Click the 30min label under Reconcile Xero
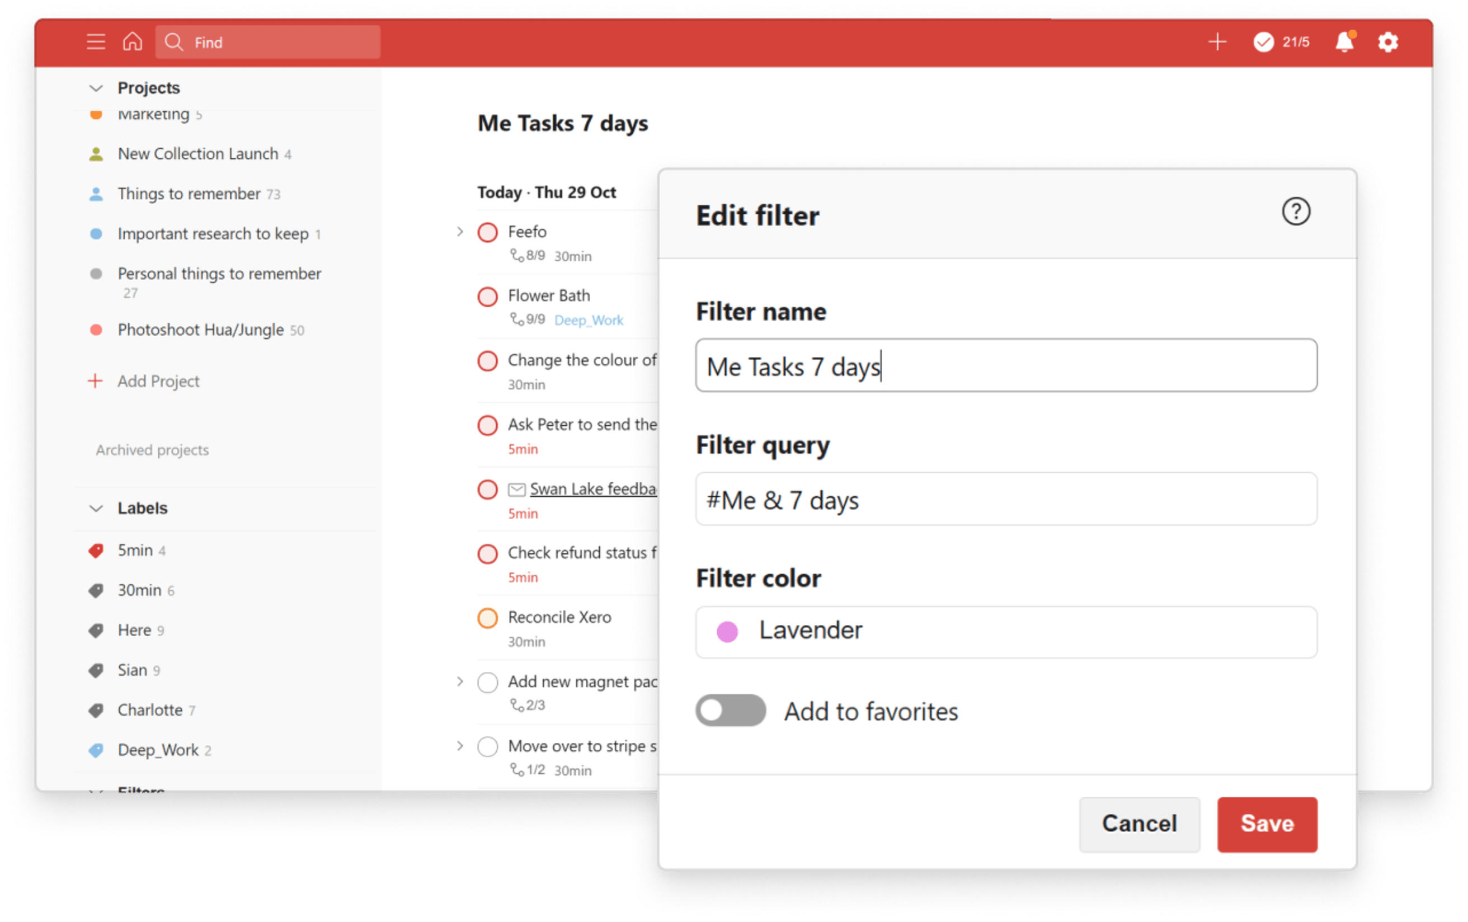The image size is (1468, 922). click(527, 642)
